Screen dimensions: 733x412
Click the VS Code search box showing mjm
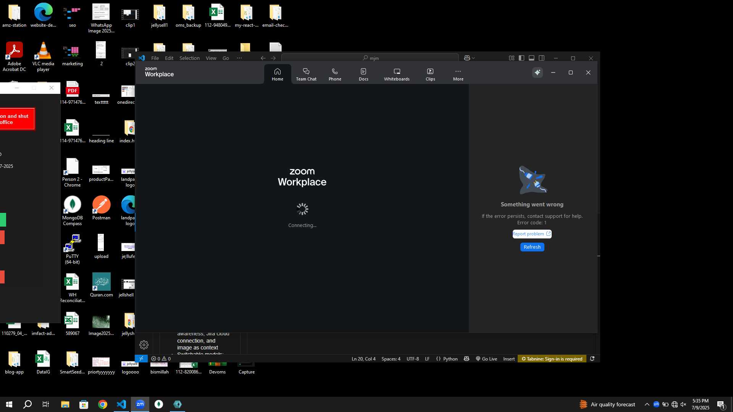(370, 58)
